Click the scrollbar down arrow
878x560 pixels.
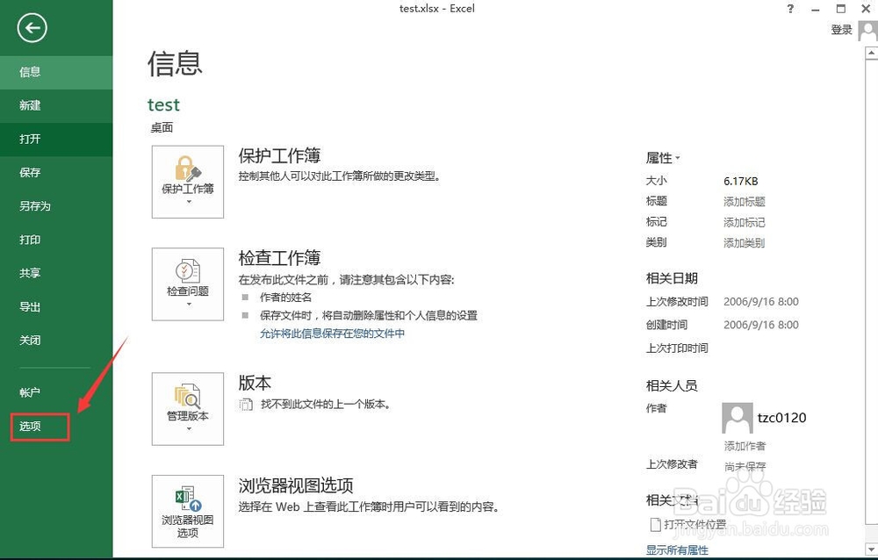click(x=871, y=549)
